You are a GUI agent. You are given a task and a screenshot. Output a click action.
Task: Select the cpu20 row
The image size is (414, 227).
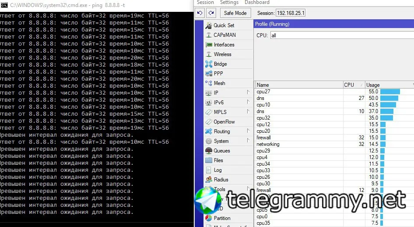point(335,131)
